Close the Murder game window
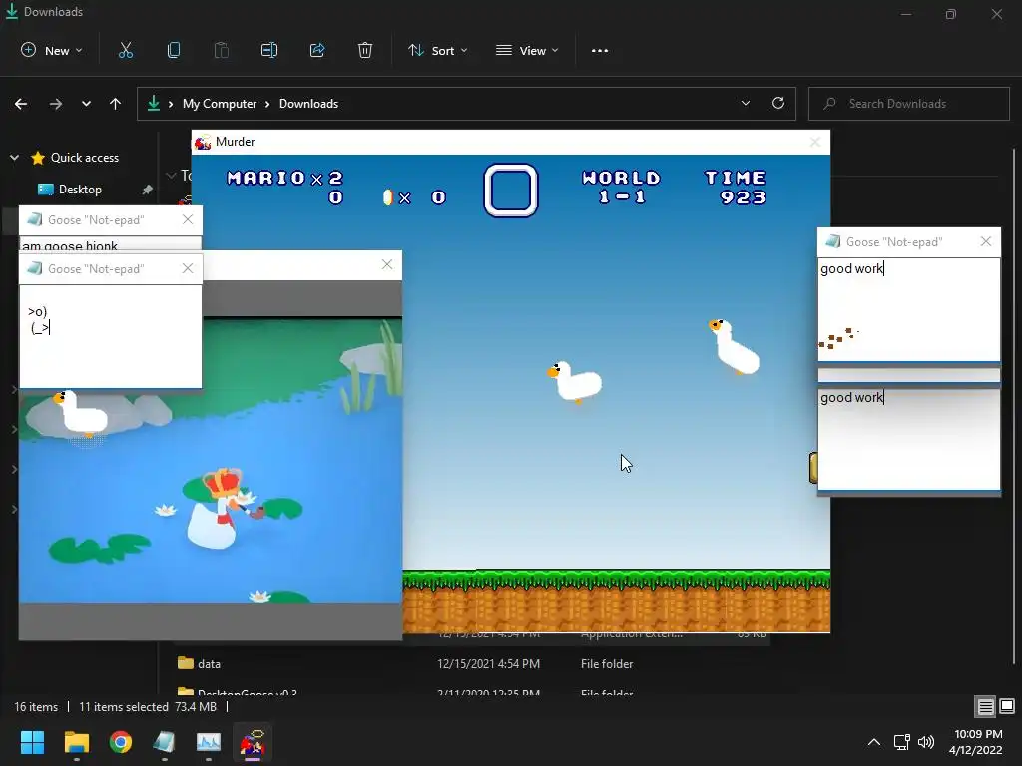 tap(814, 142)
